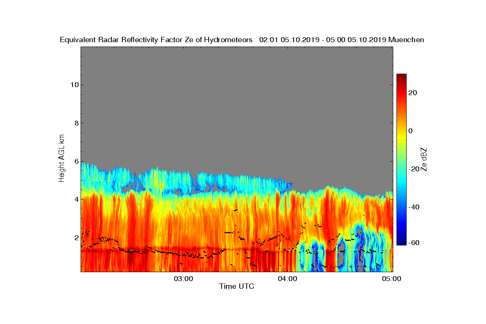Image resolution: width=486 pixels, height=324 pixels.
Task: Click the colorbar tick label '0'
Action: [411, 131]
